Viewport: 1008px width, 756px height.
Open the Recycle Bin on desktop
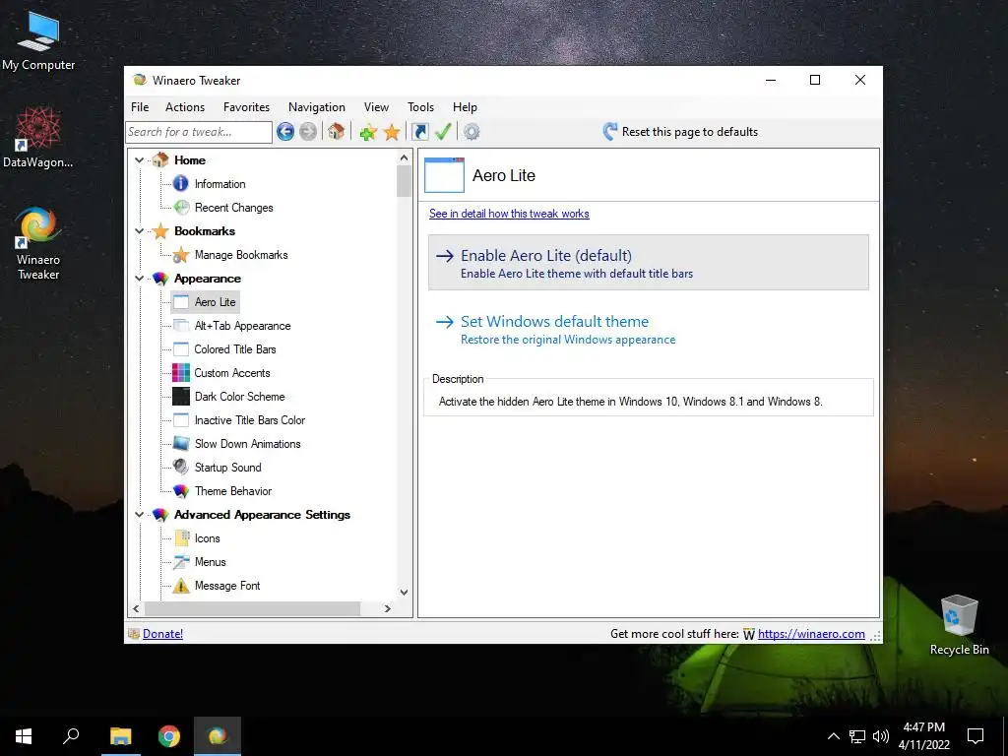pyautogui.click(x=959, y=624)
